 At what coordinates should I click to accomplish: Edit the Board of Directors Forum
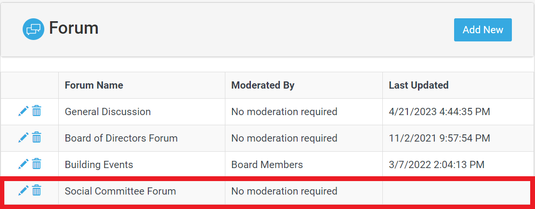(x=23, y=138)
